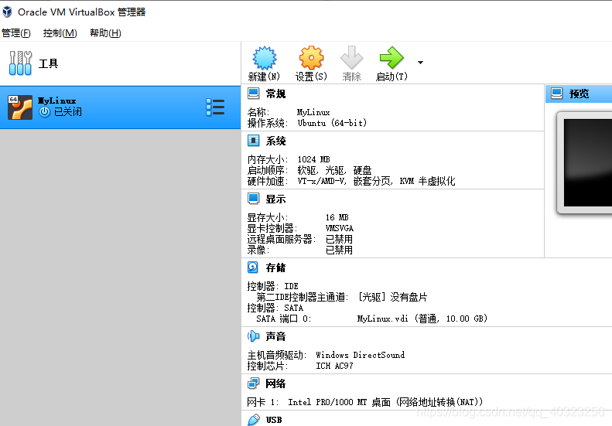Click the Windows DirectSound audio driver value
The width and height of the screenshot is (612, 426).
pos(361,355)
